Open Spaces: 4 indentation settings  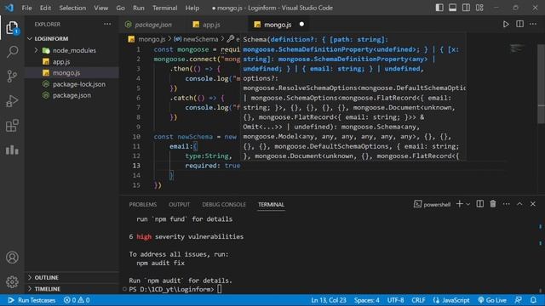point(367,300)
